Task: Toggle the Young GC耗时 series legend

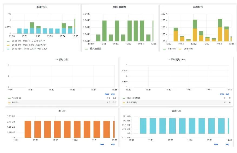Action: [x=133, y=98]
